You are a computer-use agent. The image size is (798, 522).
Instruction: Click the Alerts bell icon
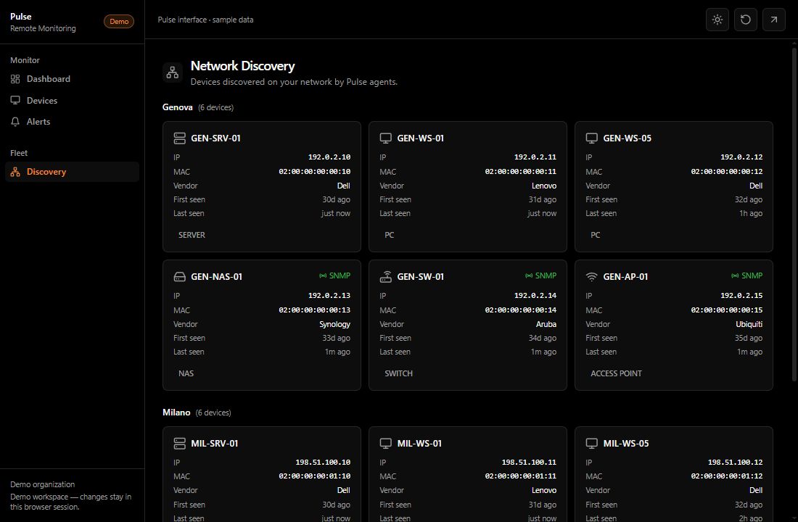[15, 122]
